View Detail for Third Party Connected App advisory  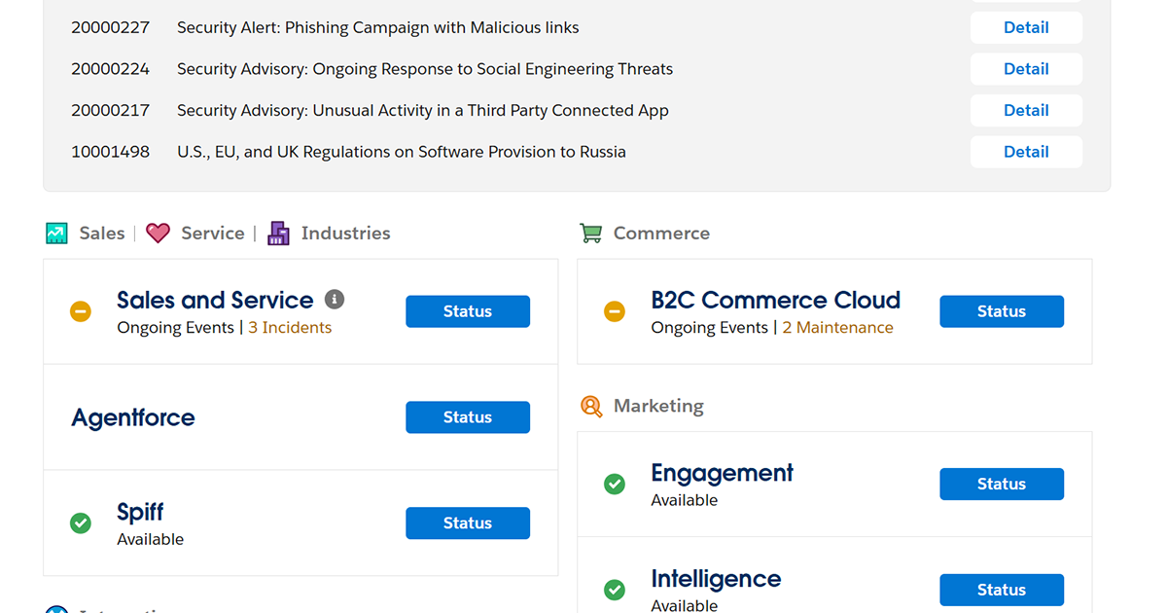pos(1026,110)
